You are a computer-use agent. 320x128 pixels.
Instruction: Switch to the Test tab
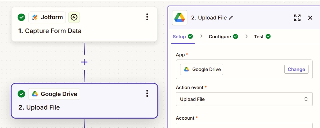pyautogui.click(x=262, y=37)
